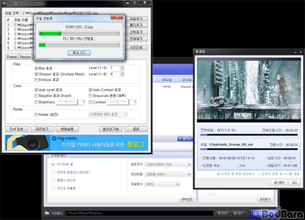Viewport: 305px width, 220px height.
Task: Click the 일시중단 pause button in encoding dialog
Action: tap(279, 183)
